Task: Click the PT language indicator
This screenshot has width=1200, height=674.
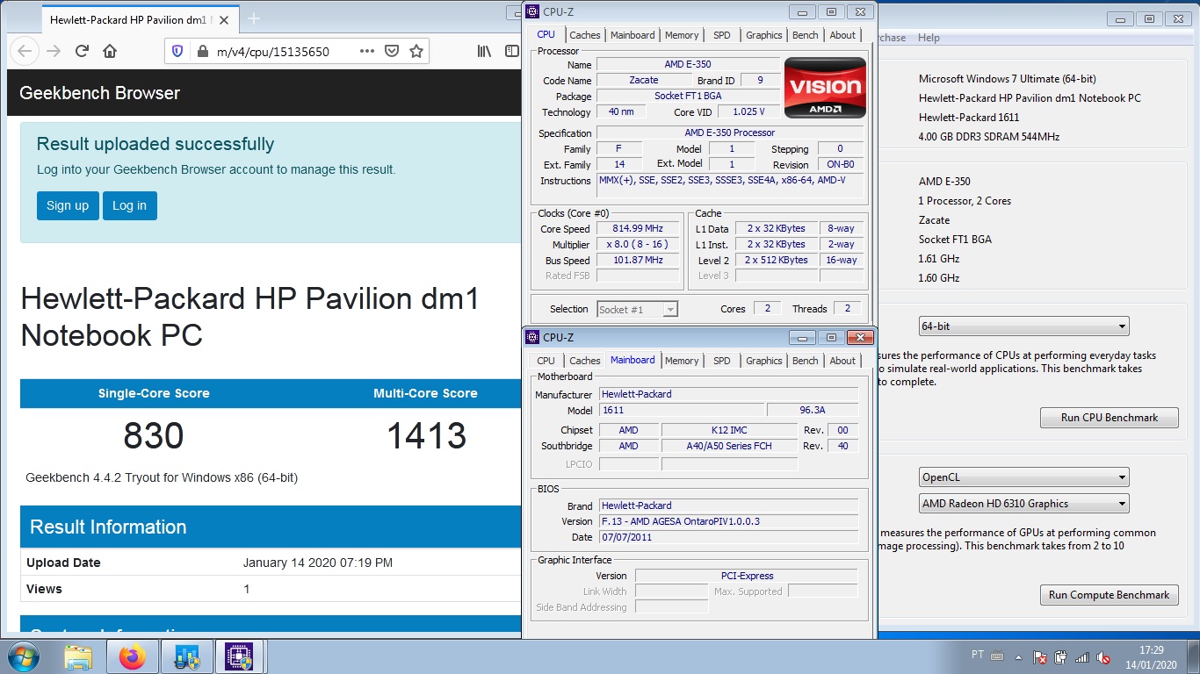Action: [978, 656]
